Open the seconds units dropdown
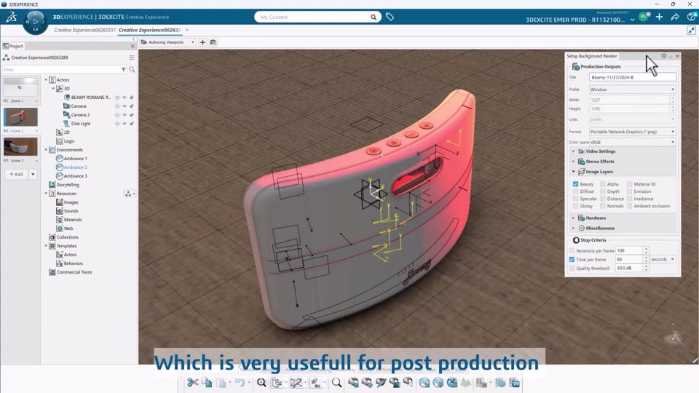This screenshot has width=699, height=393. tap(663, 259)
